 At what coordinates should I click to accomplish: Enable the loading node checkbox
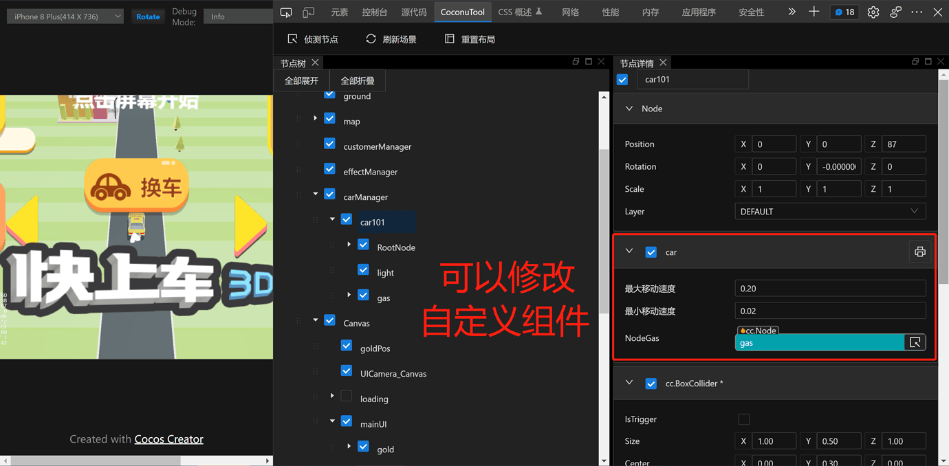[347, 397]
